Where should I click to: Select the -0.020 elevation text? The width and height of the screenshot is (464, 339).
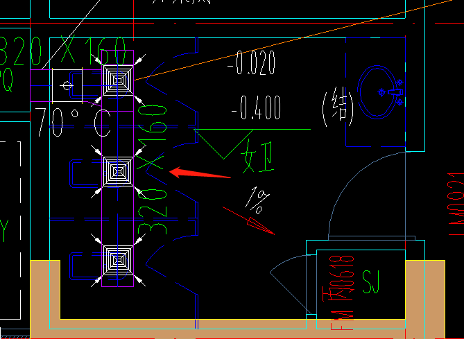[x=252, y=62]
